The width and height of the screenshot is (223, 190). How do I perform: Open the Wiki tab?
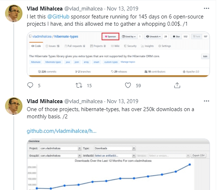[x=115, y=46]
